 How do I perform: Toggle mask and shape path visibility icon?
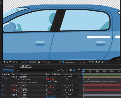coord(26,62)
